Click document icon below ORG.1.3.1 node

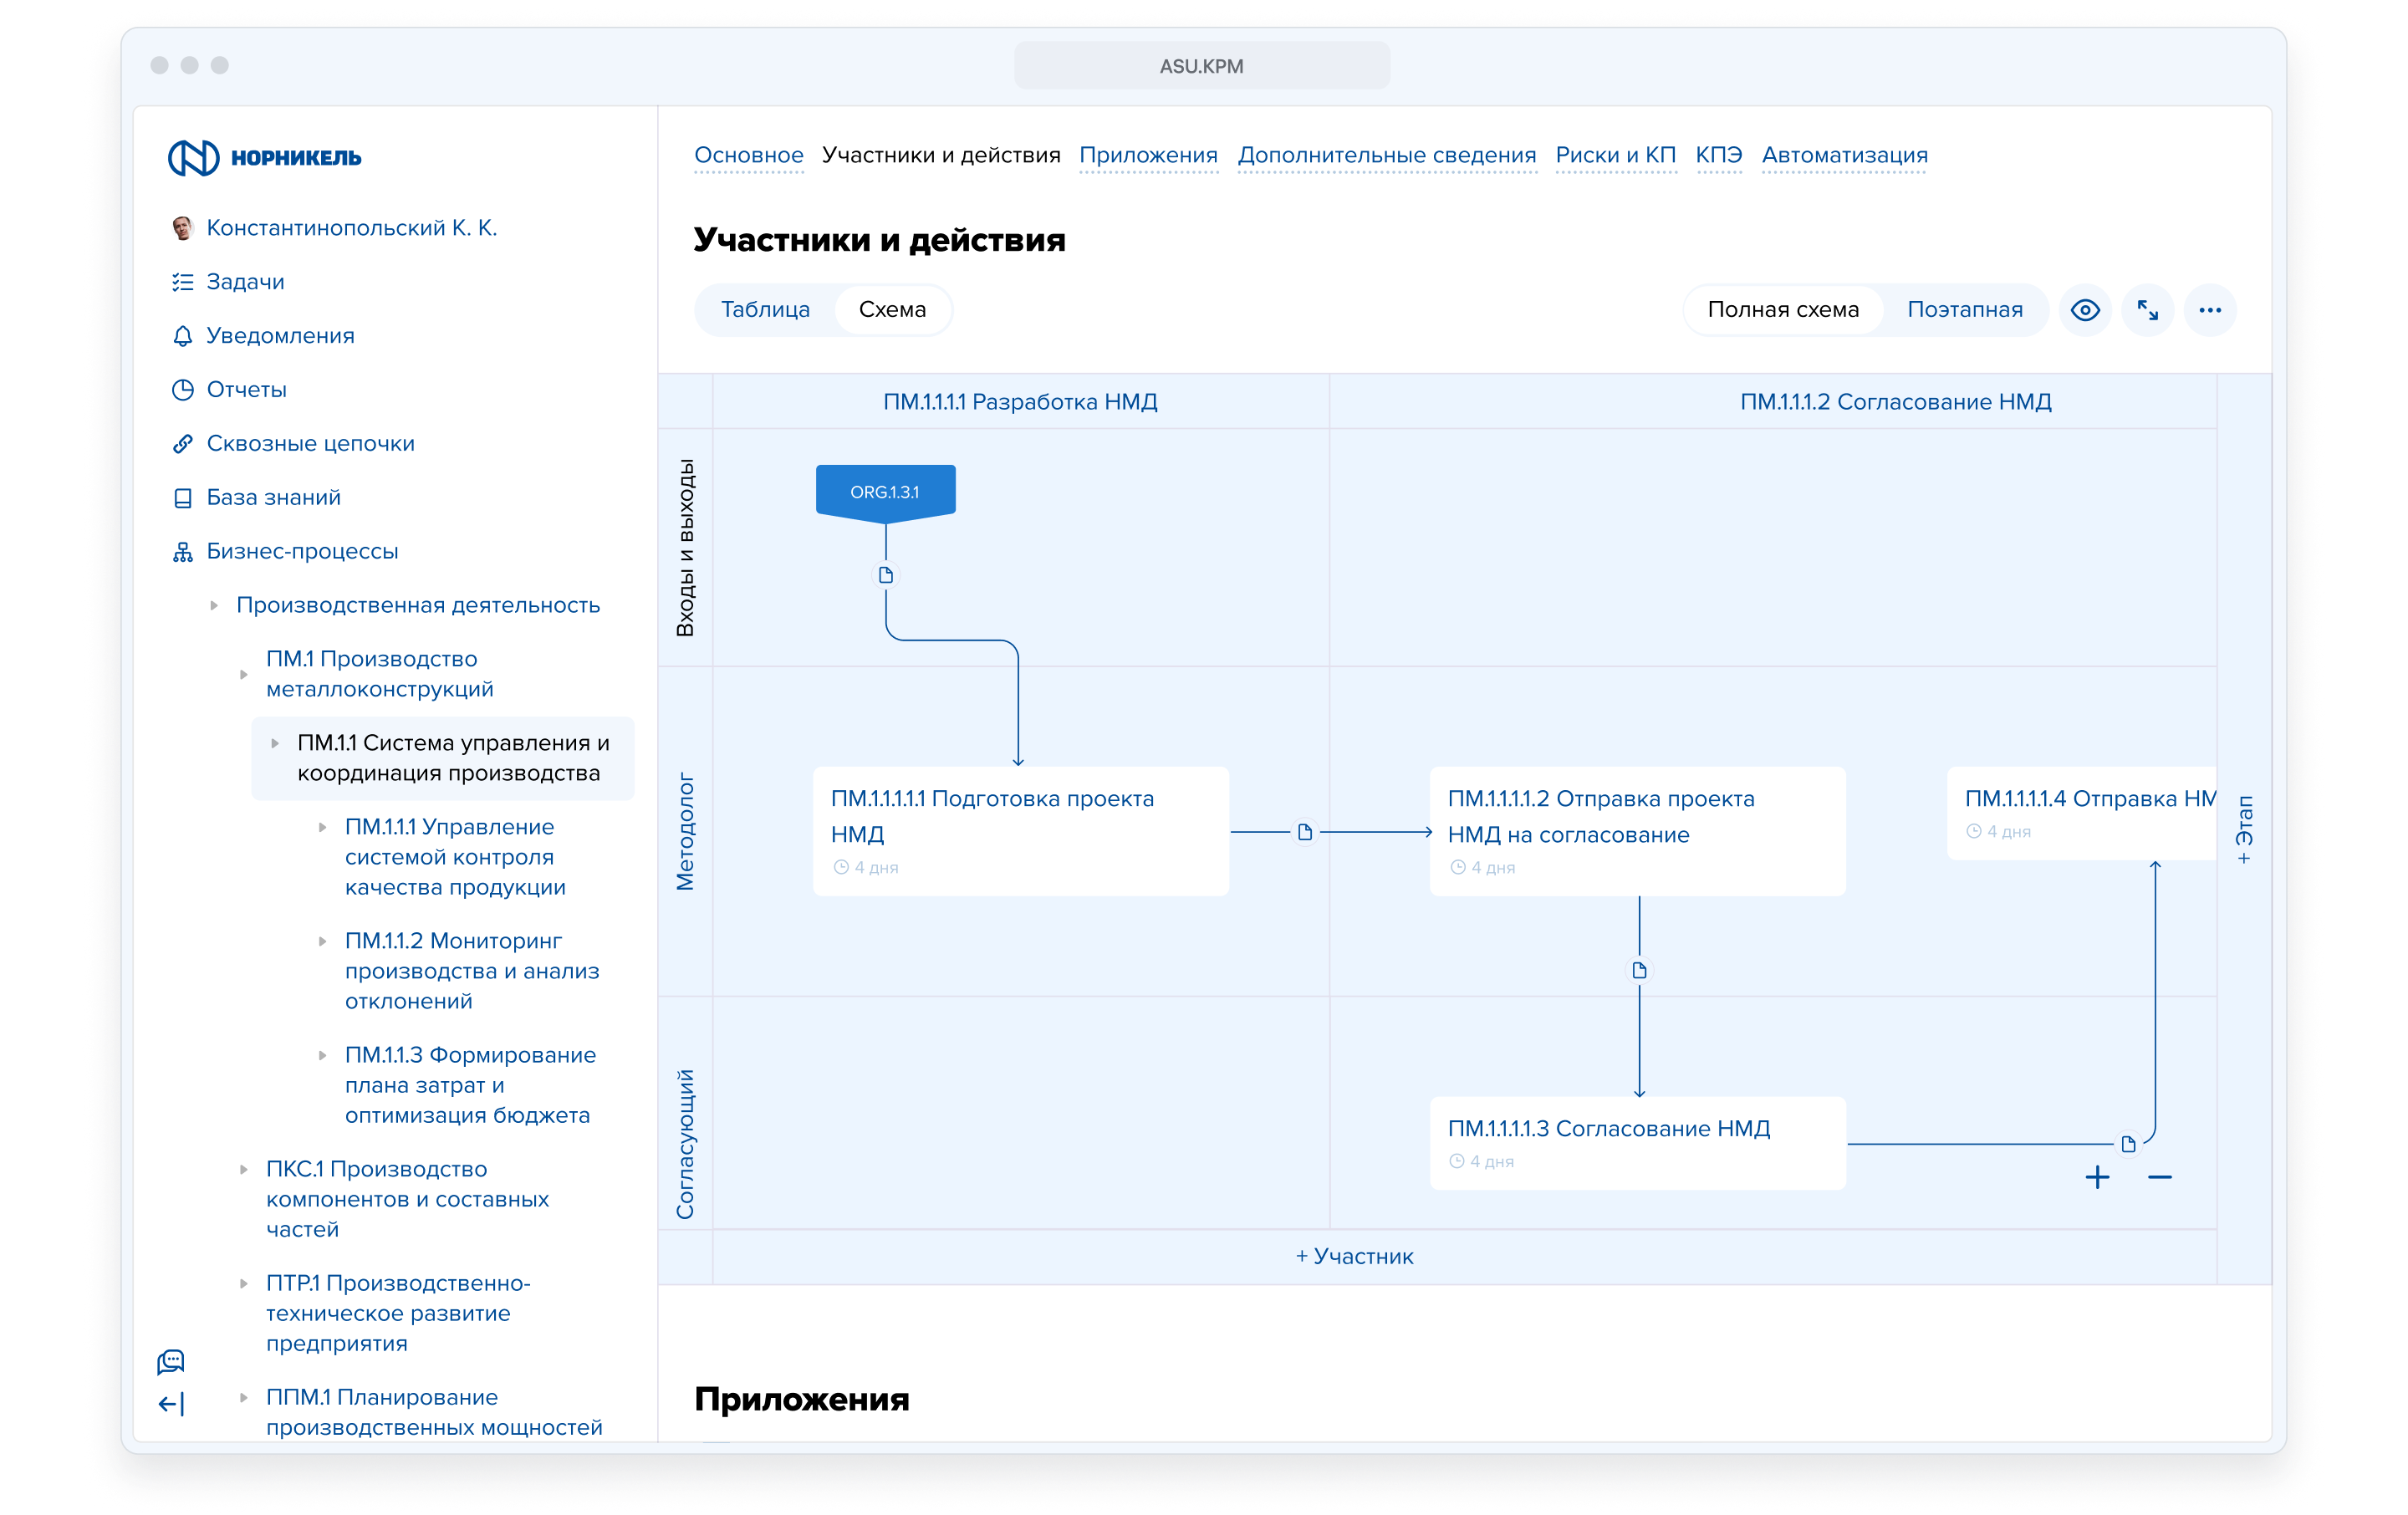(x=885, y=575)
